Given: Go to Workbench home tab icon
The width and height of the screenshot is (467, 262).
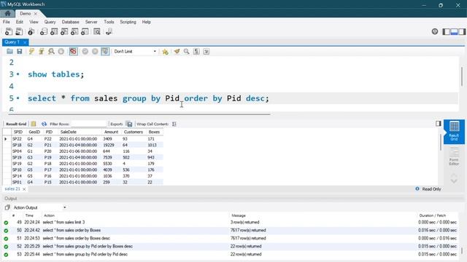Looking at the screenshot, I should tap(8, 14).
